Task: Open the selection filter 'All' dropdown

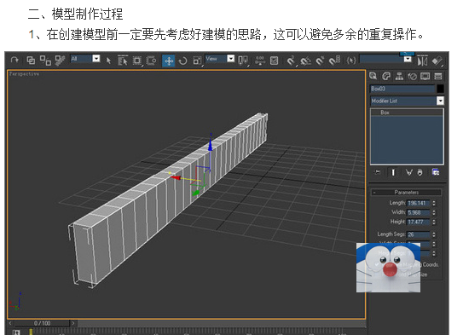Action: point(96,59)
